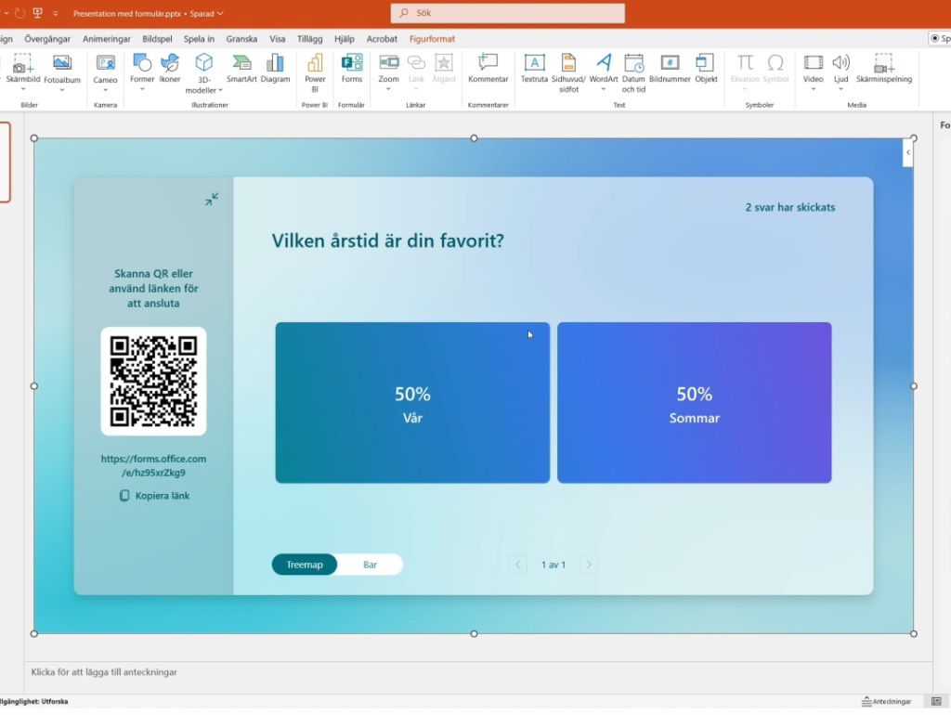The height and width of the screenshot is (715, 951).
Task: Insert Bildnummer slide number
Action: pyautogui.click(x=670, y=68)
